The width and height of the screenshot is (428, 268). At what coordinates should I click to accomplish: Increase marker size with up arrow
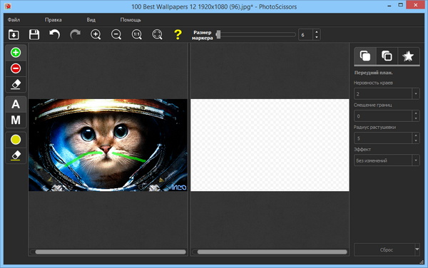coord(317,32)
